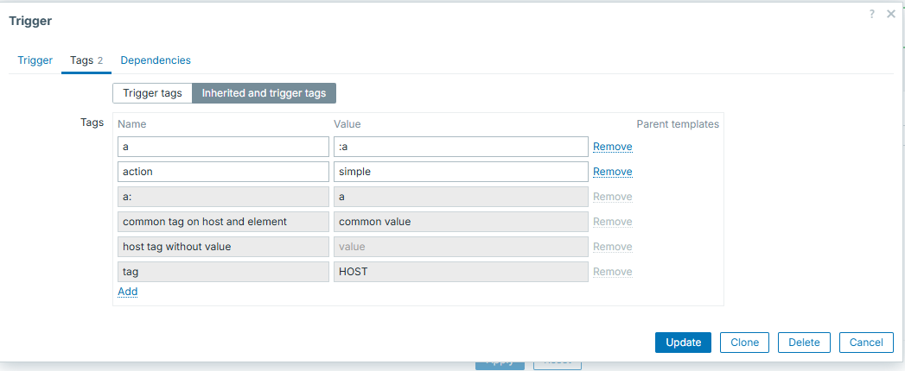Click the value field containing simple

pyautogui.click(x=460, y=172)
